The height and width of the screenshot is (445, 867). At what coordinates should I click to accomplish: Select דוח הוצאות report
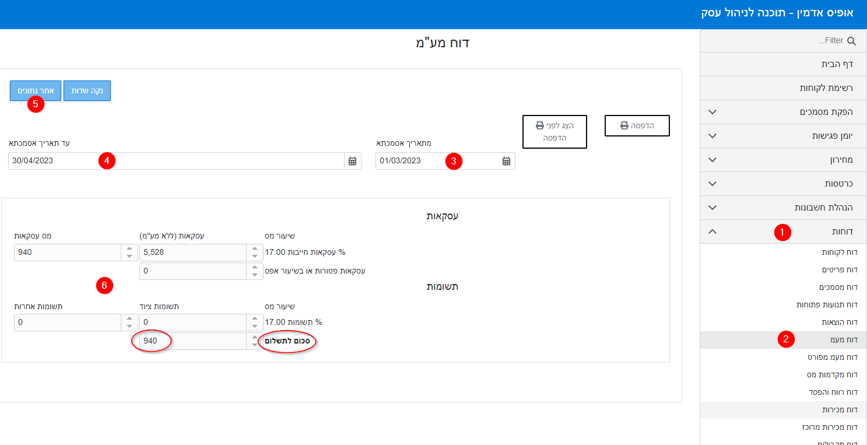click(x=783, y=323)
